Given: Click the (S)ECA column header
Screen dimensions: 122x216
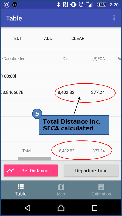Looking at the screenshot, I should [99, 59].
